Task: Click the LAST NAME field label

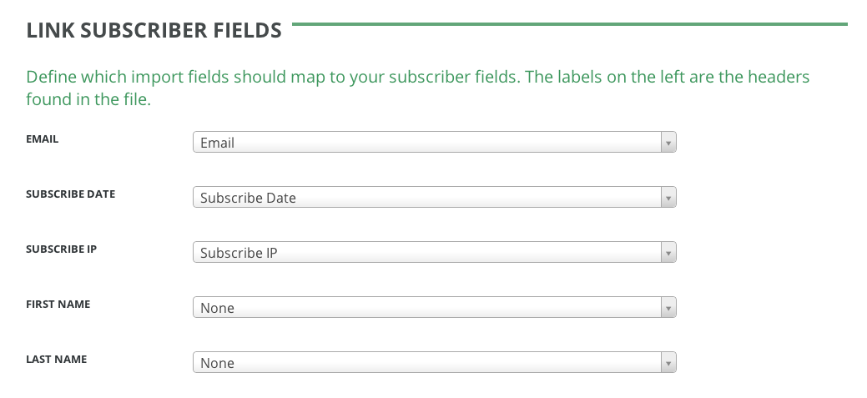Action: tap(57, 359)
